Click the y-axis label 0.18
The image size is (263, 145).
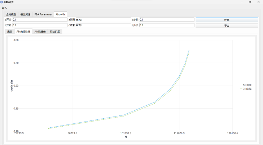[16, 131]
